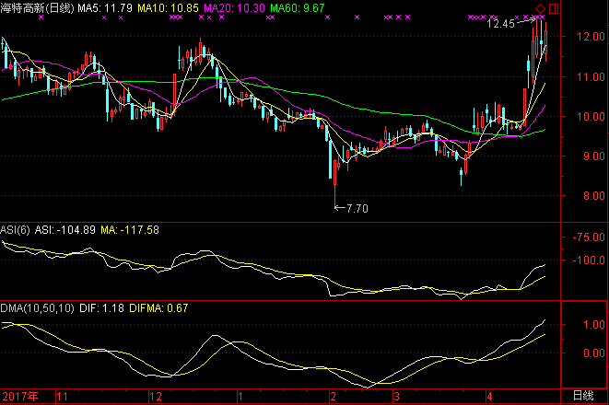
Task: Open the 日线 period selector
Action: coord(583,396)
